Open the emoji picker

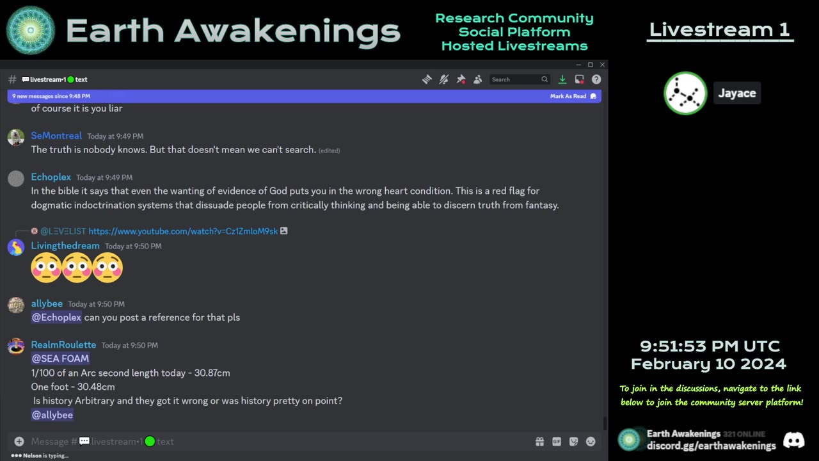(591, 441)
